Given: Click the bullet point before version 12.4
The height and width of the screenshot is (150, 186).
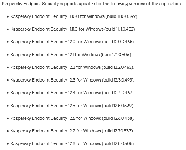Looking at the screenshot, I should [8, 93].
